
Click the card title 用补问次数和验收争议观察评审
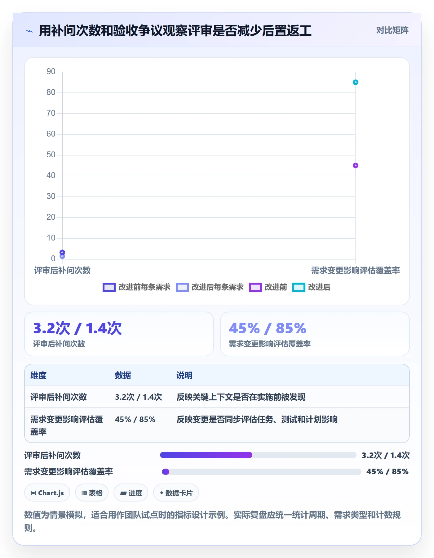tap(175, 31)
